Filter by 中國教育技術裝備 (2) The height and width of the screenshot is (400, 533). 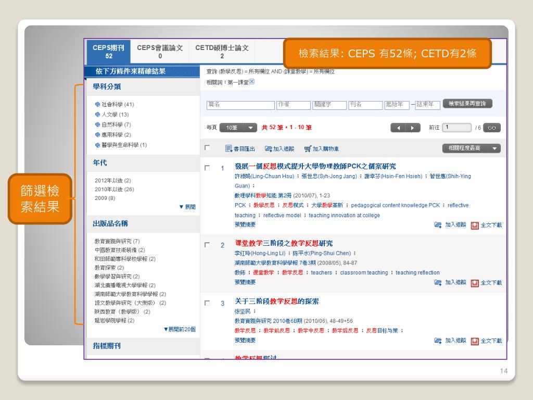click(120, 250)
